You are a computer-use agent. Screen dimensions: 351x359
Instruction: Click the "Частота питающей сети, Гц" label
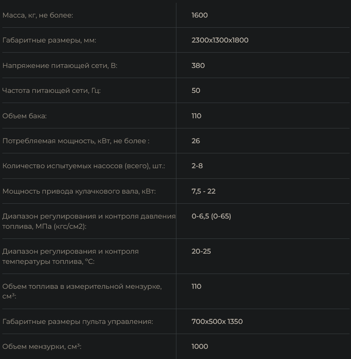click(51, 91)
